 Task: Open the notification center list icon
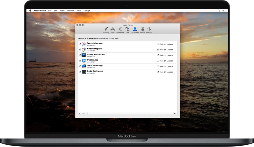[x=223, y=11]
